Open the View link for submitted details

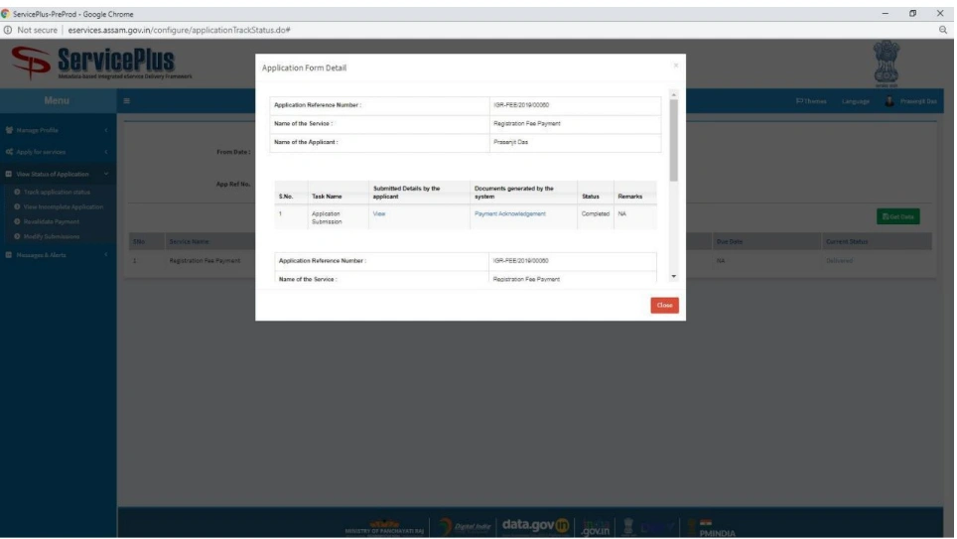379,213
